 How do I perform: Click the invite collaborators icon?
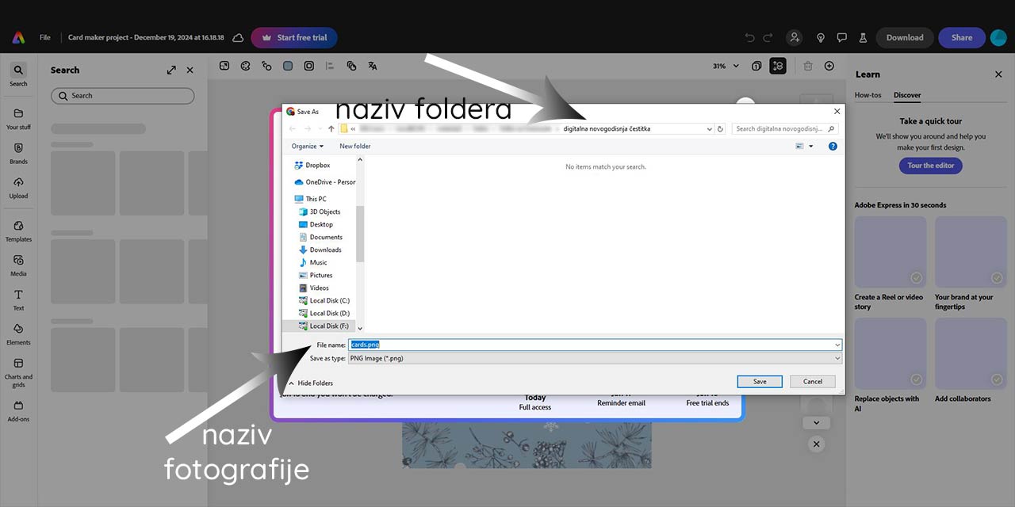794,37
